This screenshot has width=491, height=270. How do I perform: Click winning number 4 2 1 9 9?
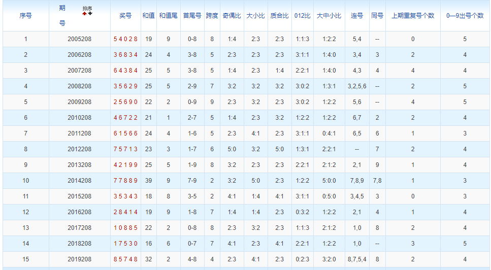[x=125, y=165]
